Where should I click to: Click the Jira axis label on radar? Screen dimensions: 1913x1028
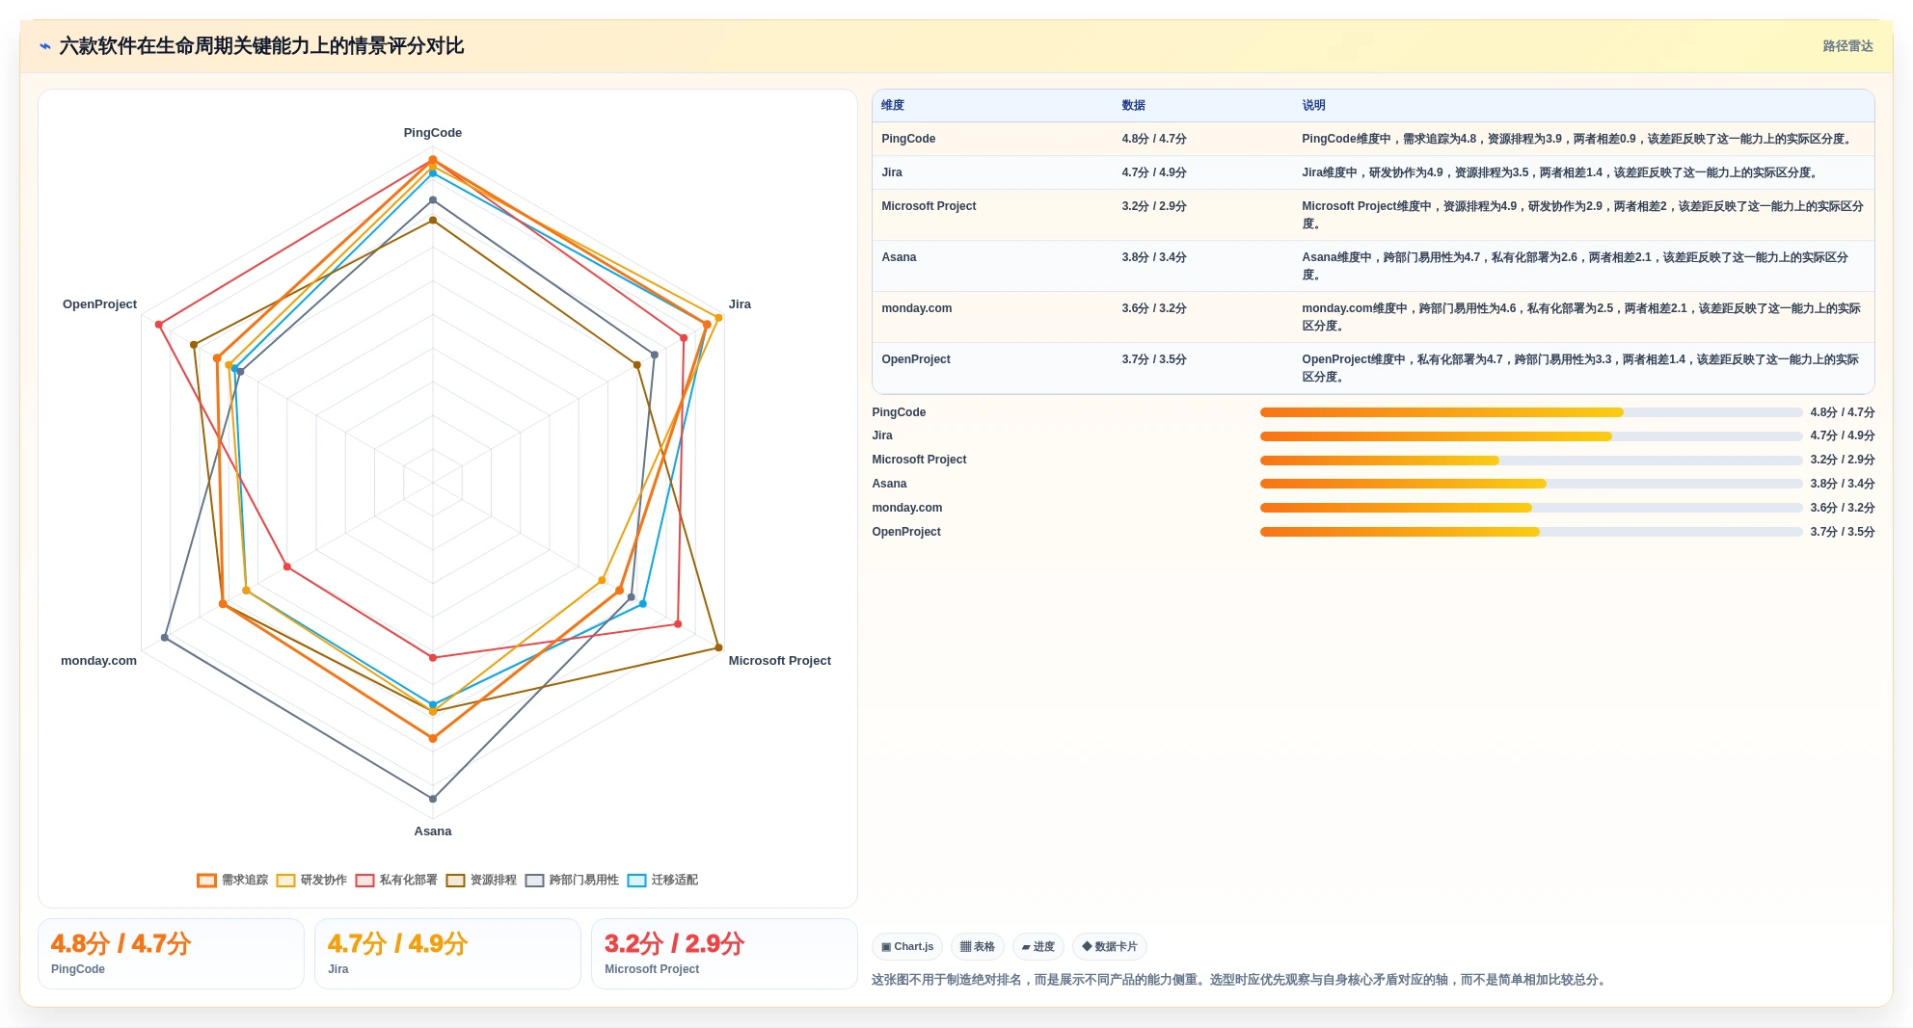740,304
